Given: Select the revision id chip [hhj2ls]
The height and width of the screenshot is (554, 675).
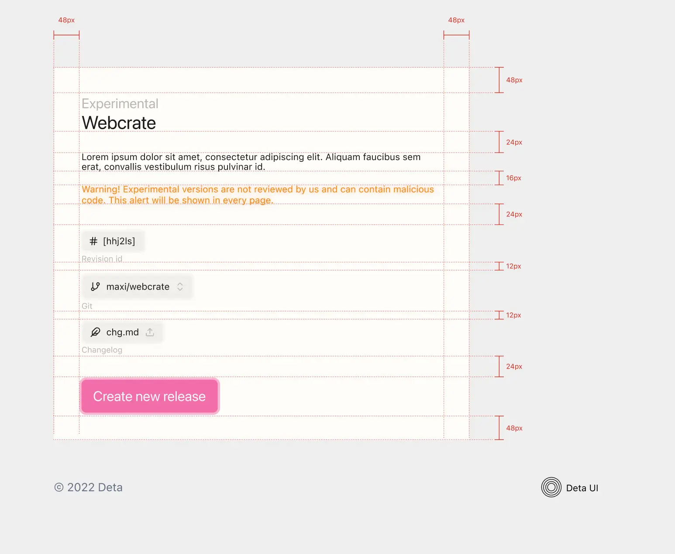Looking at the screenshot, I should [x=113, y=241].
